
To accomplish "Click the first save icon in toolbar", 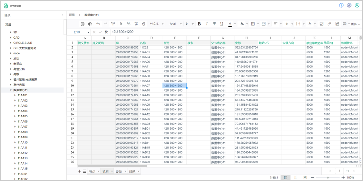I will tap(82, 24).
